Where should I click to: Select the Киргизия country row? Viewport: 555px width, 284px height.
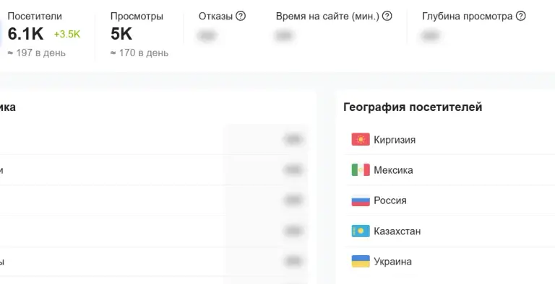[x=450, y=139]
